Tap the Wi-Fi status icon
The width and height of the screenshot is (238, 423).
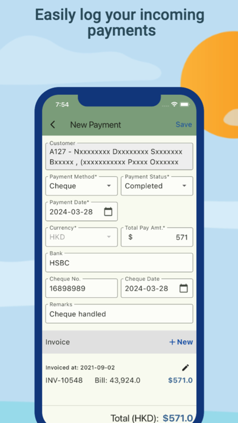[x=174, y=104]
